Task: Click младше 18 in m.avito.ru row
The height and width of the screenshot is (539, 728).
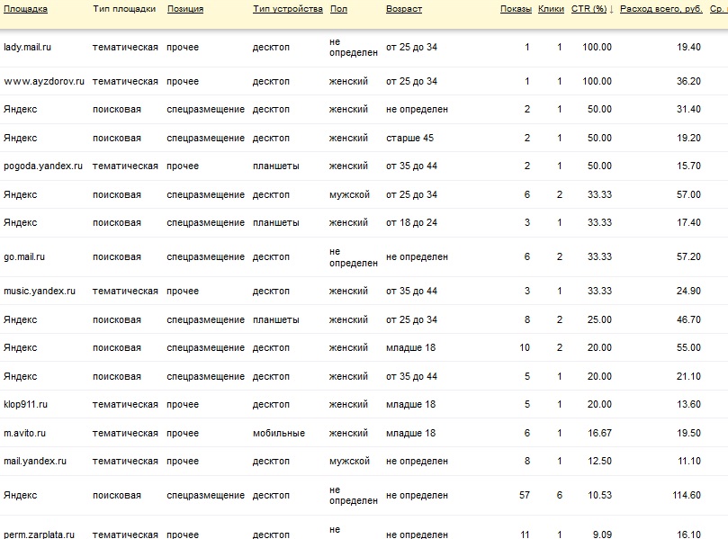Action: 410,433
